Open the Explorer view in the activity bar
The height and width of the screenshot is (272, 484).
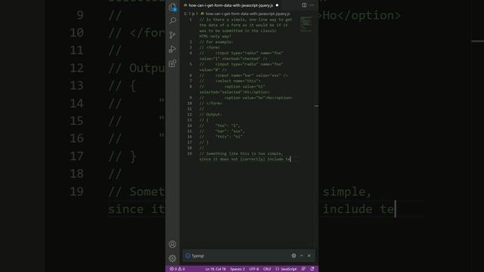pyautogui.click(x=172, y=7)
